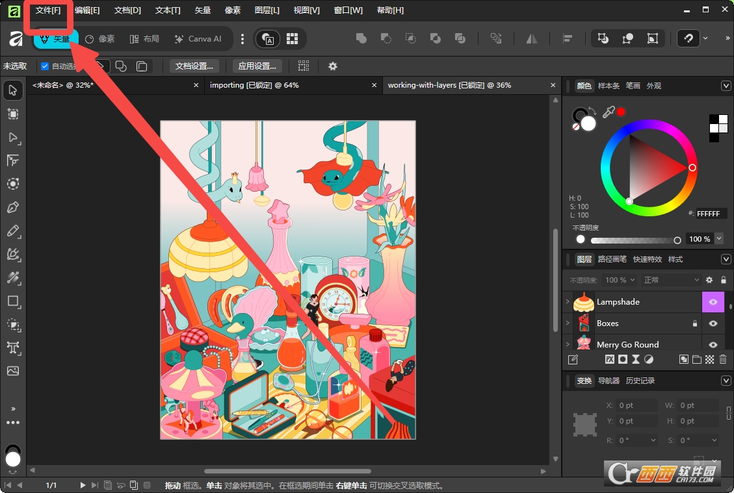Select the Move tool arrow
734x493 pixels.
(13, 90)
